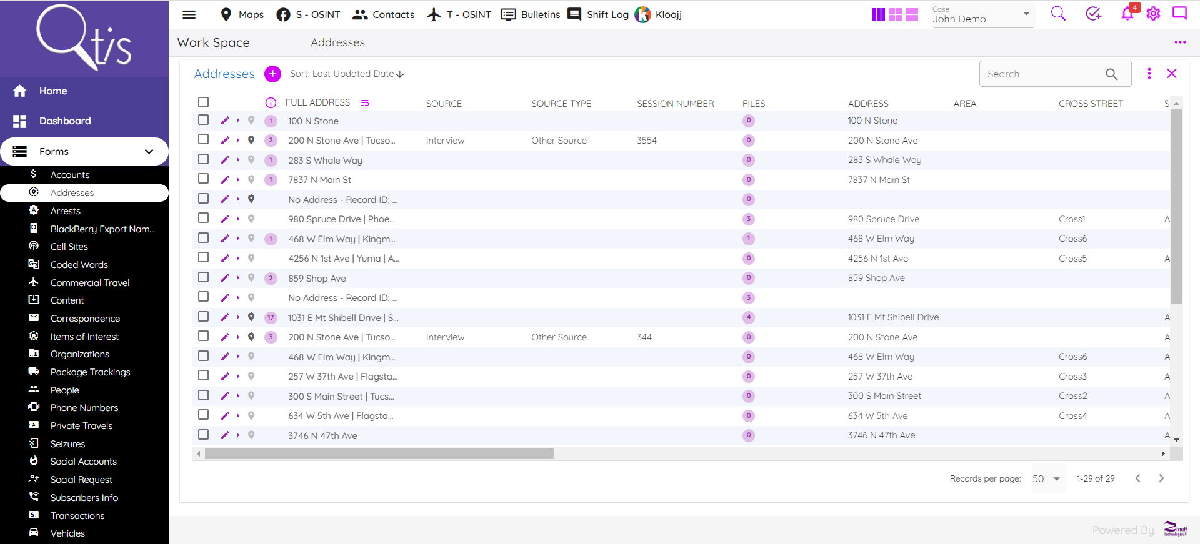The height and width of the screenshot is (544, 1200).
Task: Expand row details for 100 N Stone
Action: click(238, 121)
